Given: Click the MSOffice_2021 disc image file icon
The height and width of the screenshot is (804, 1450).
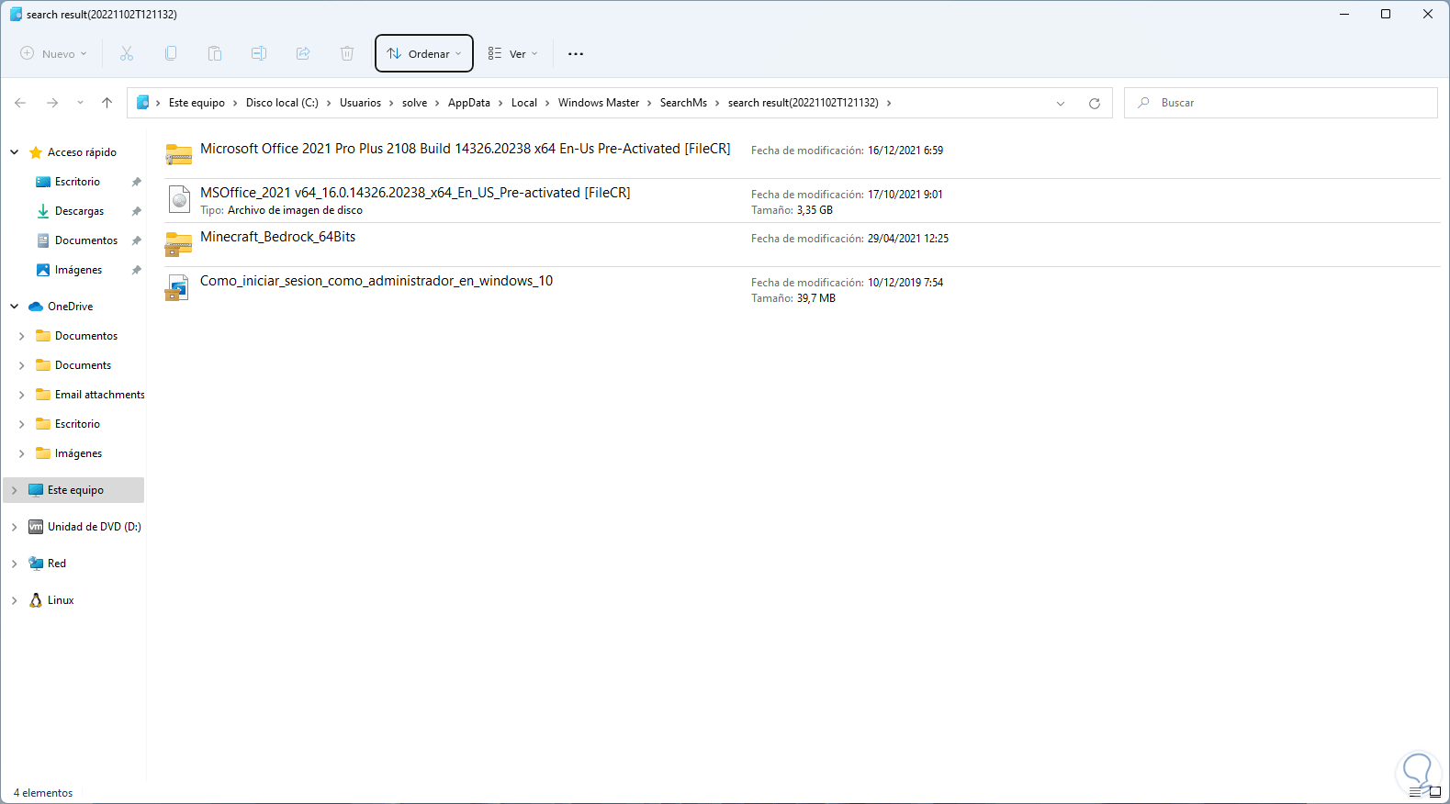Looking at the screenshot, I should point(179,198).
